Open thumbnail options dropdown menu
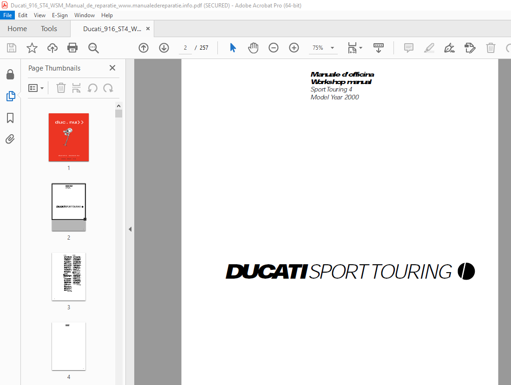 (36, 88)
